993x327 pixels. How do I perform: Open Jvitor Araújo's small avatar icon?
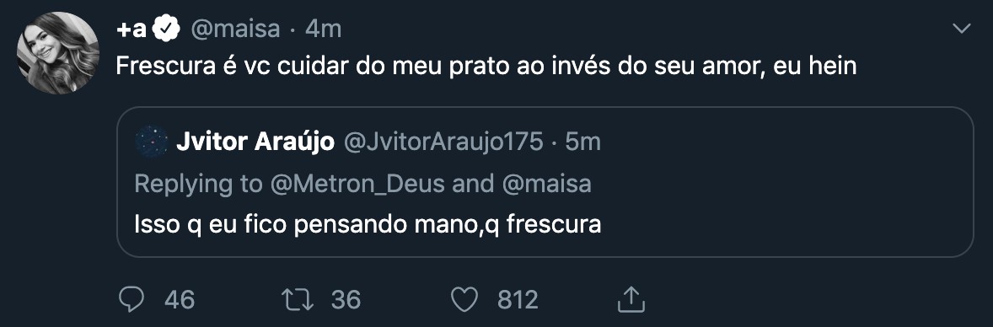point(152,142)
